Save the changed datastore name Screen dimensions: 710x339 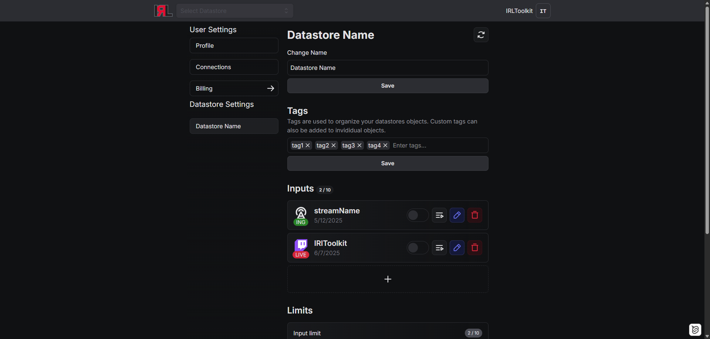388,86
